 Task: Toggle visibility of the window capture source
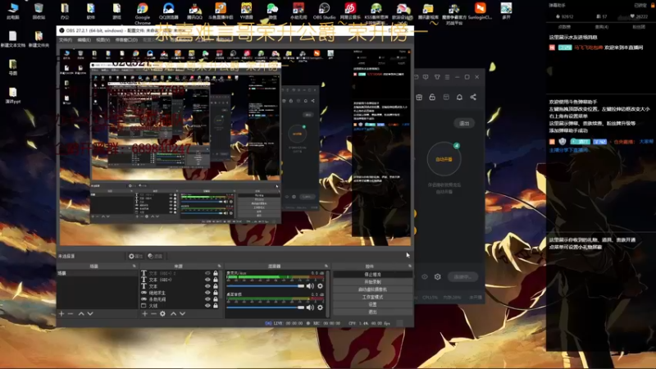click(x=207, y=305)
